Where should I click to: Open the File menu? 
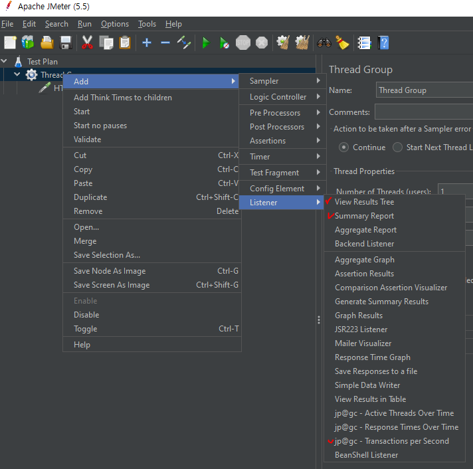(7, 24)
